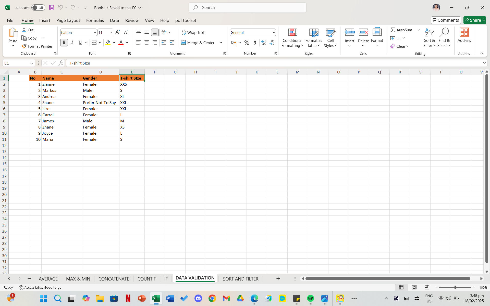490x306 pixels.
Task: Open the Add-ins icon
Action: click(x=464, y=32)
